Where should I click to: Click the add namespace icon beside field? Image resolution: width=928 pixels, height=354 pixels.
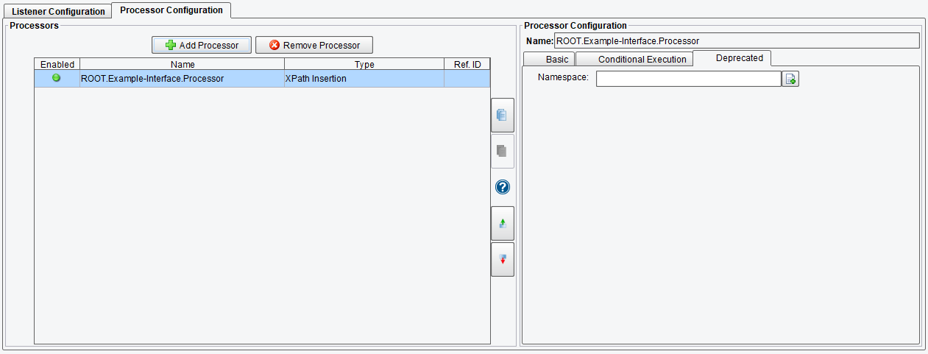pos(790,79)
